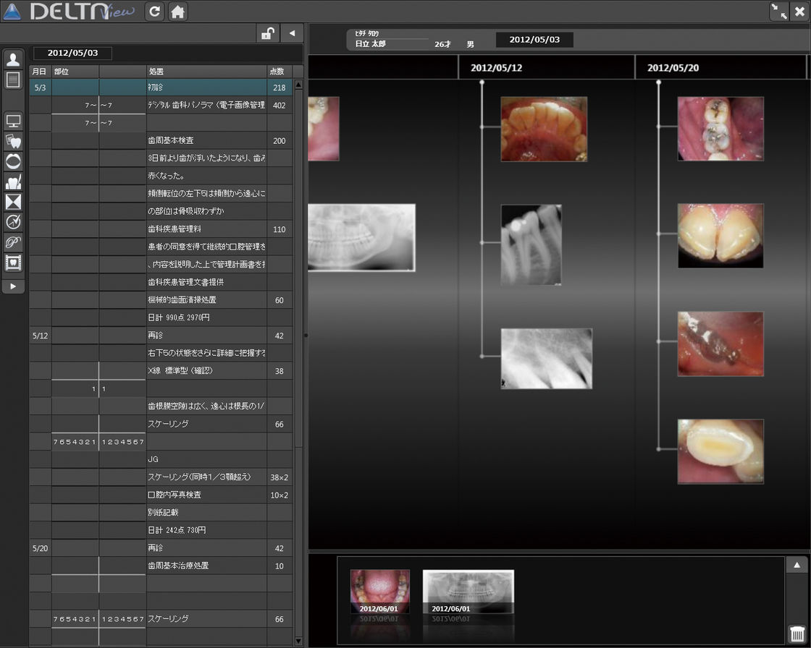Click the top timeline node under 2012/05/20
The image size is (811, 648).
pos(658,82)
